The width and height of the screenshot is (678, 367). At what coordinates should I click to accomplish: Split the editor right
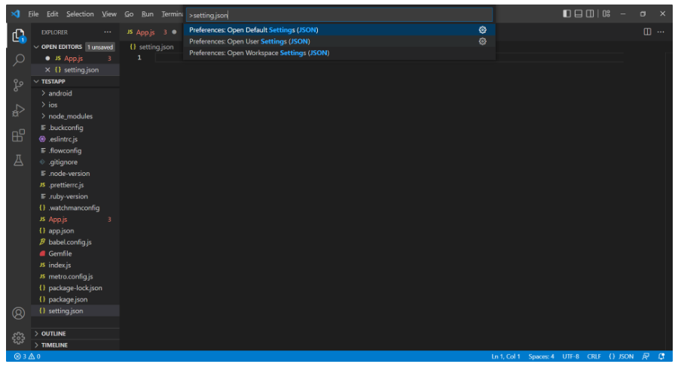pyautogui.click(x=647, y=32)
